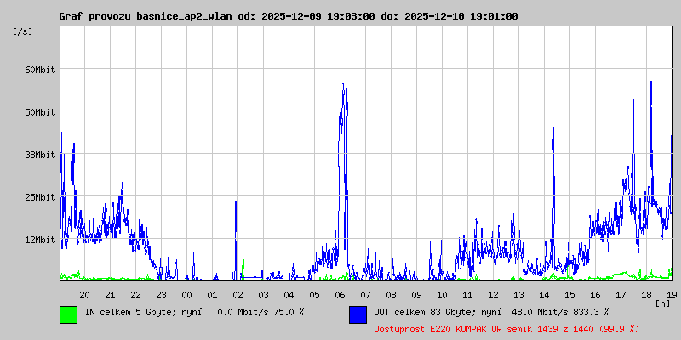The height and width of the screenshot is (340, 681).
Task: Click the '01' hour axis label
Action: click(x=212, y=295)
